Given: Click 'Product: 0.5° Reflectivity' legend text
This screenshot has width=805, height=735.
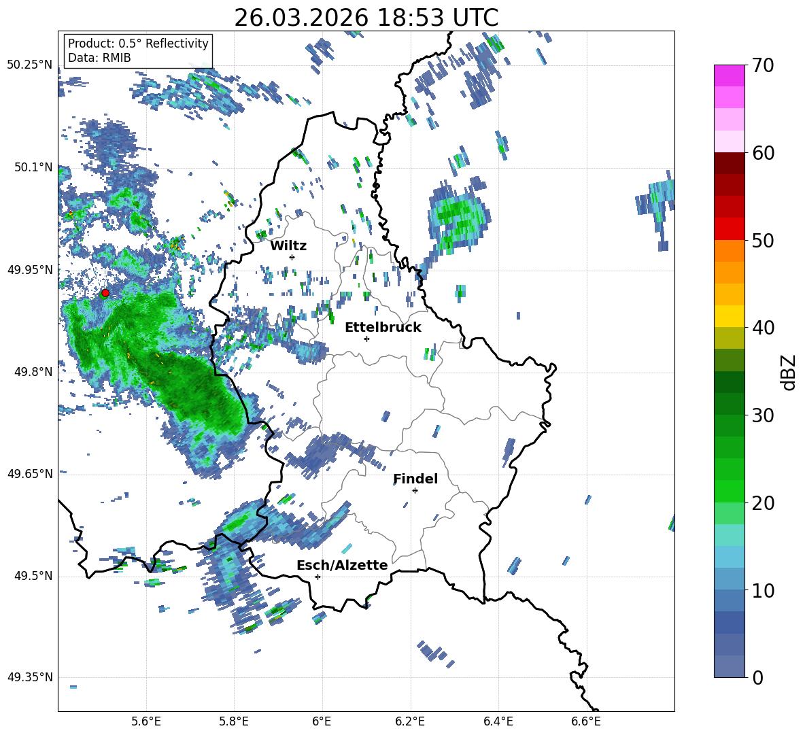Looking at the screenshot, I should click(138, 43).
